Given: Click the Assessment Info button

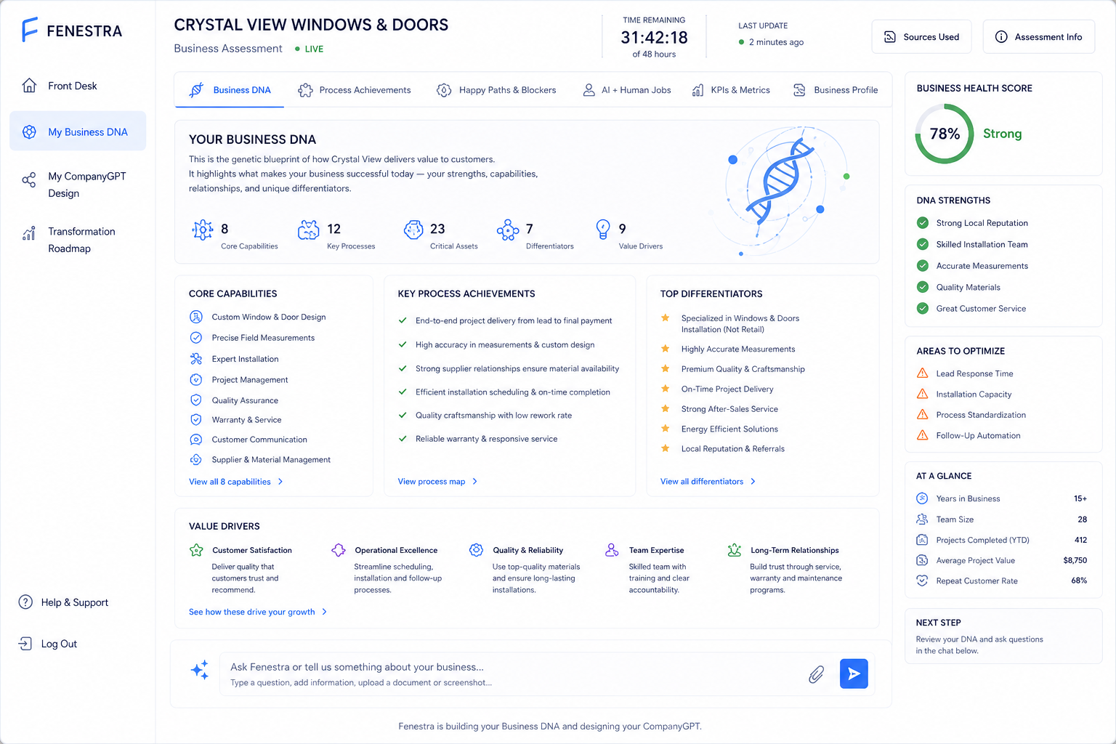Looking at the screenshot, I should coord(1039,37).
